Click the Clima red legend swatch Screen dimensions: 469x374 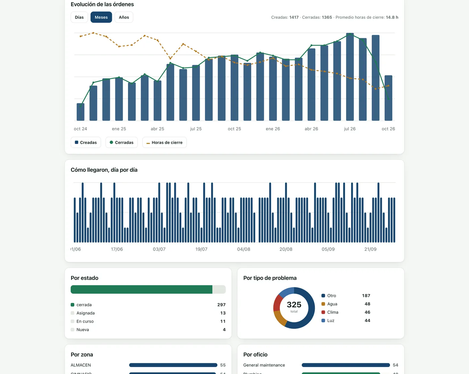point(323,312)
